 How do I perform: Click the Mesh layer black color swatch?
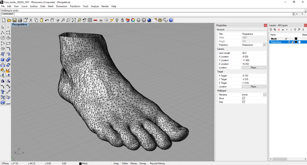pos(296,39)
